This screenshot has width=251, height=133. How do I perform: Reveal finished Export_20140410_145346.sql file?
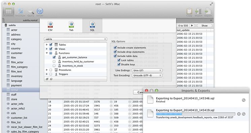click(x=244, y=100)
